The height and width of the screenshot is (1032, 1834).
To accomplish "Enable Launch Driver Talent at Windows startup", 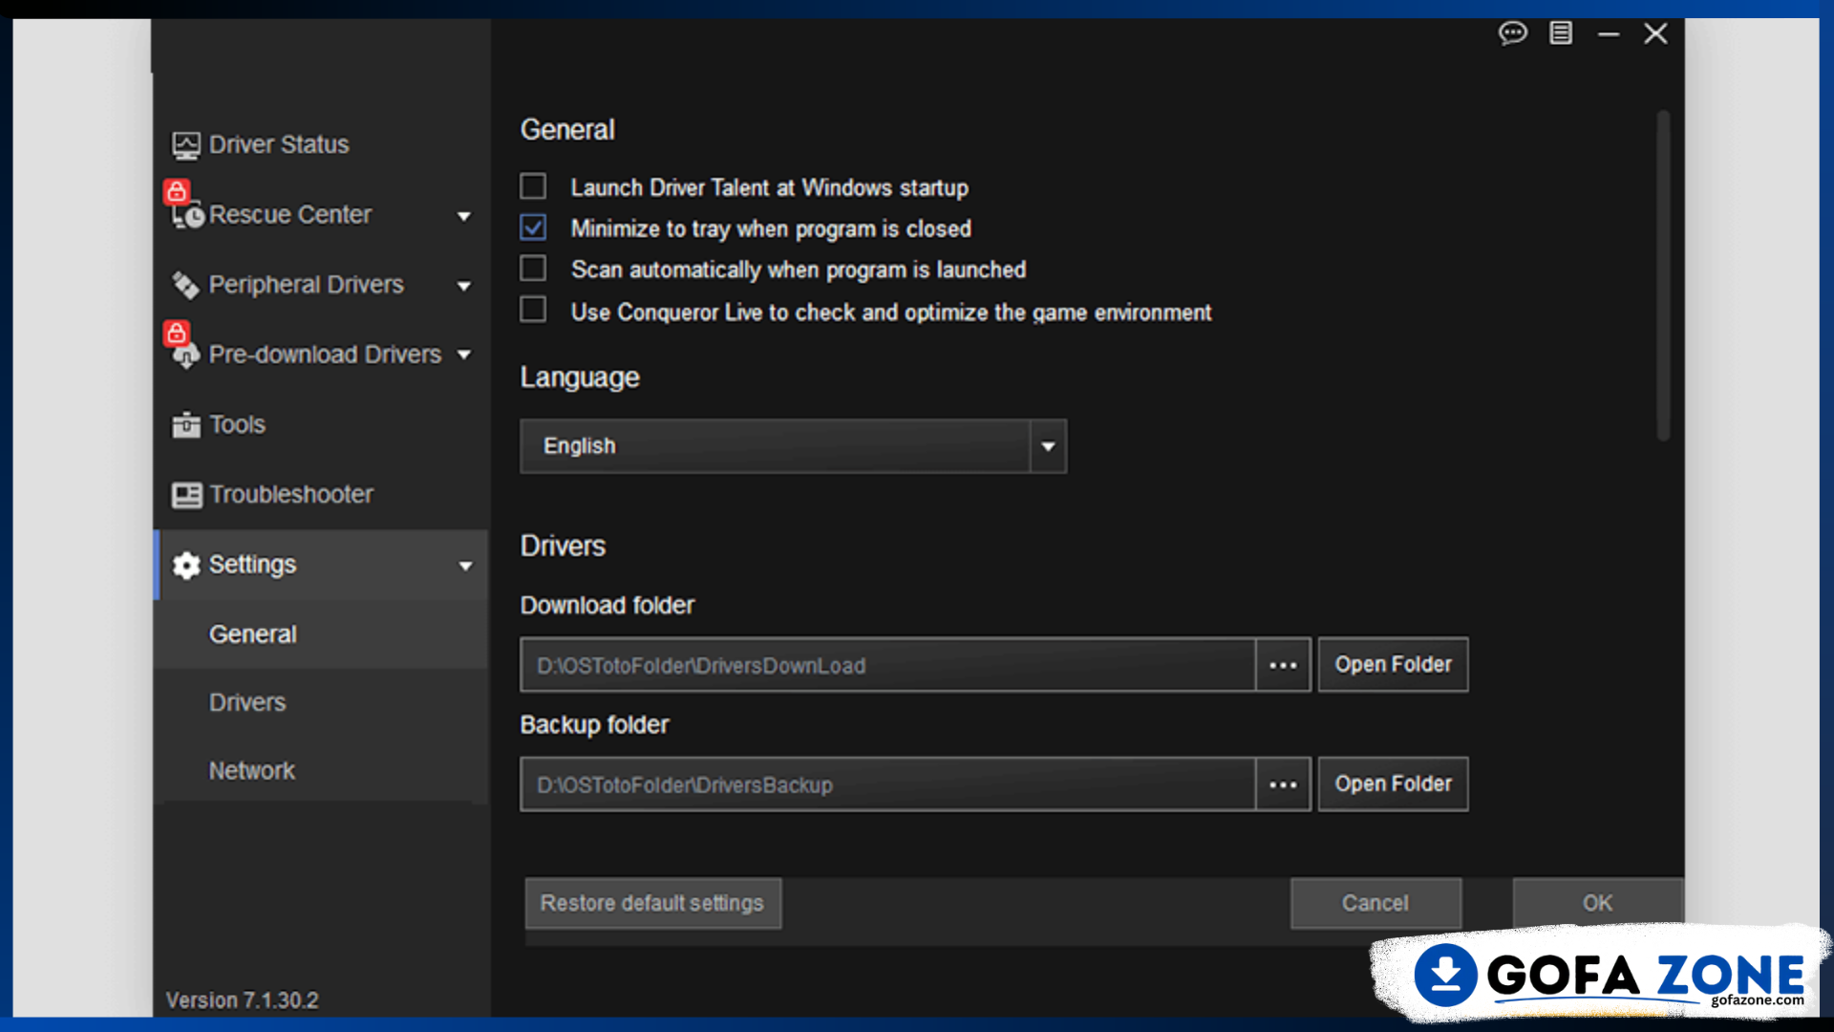I will point(533,186).
